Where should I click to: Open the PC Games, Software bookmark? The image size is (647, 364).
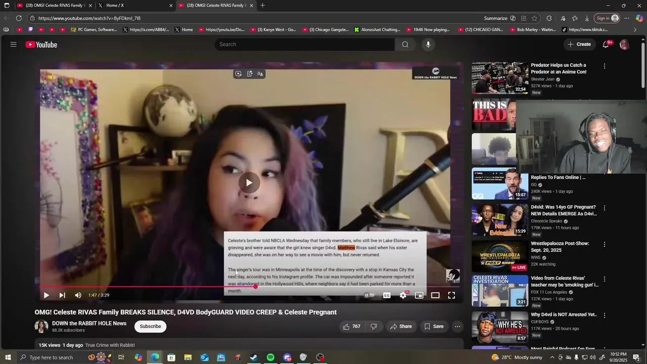(94, 30)
